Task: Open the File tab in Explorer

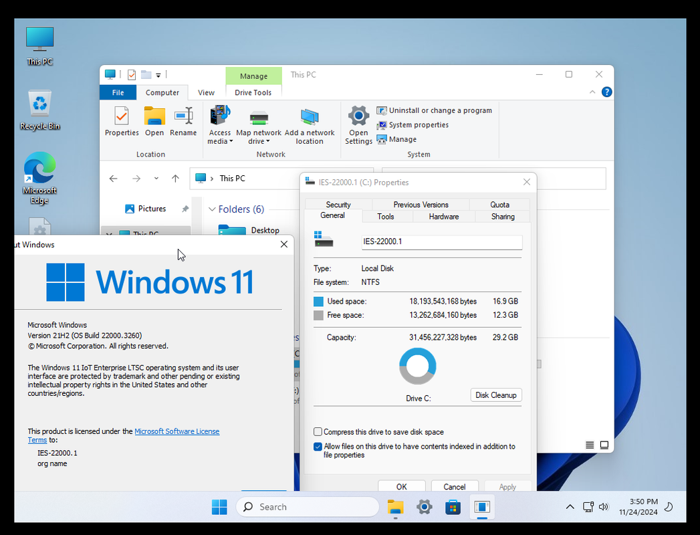Action: 118,92
